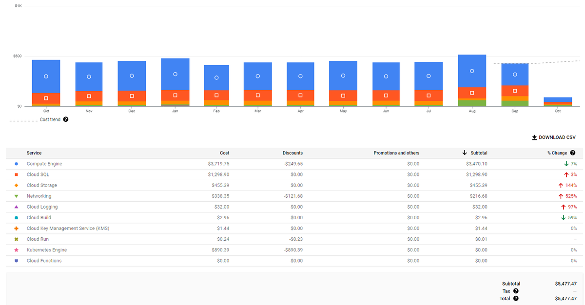
Task: Click the Feb label on chart axis
Action: coord(216,111)
